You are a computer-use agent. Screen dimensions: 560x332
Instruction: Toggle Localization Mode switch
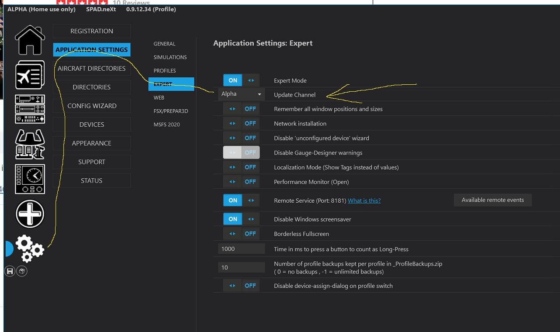coord(241,167)
